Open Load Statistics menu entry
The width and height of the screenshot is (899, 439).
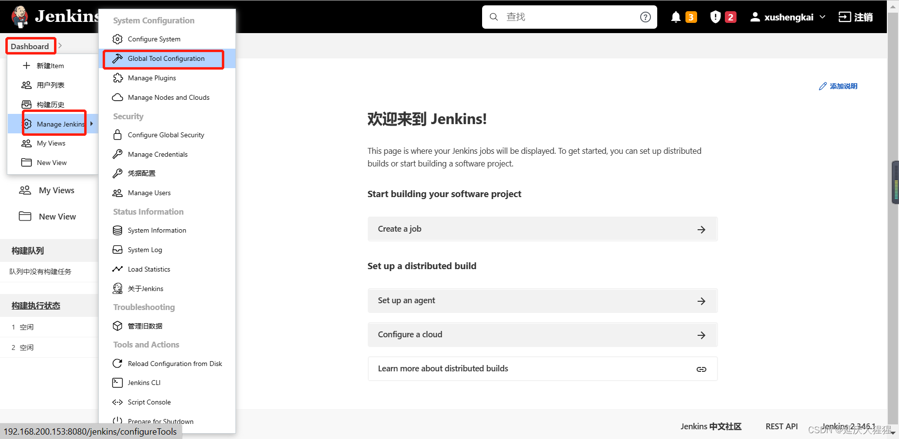[167, 269]
